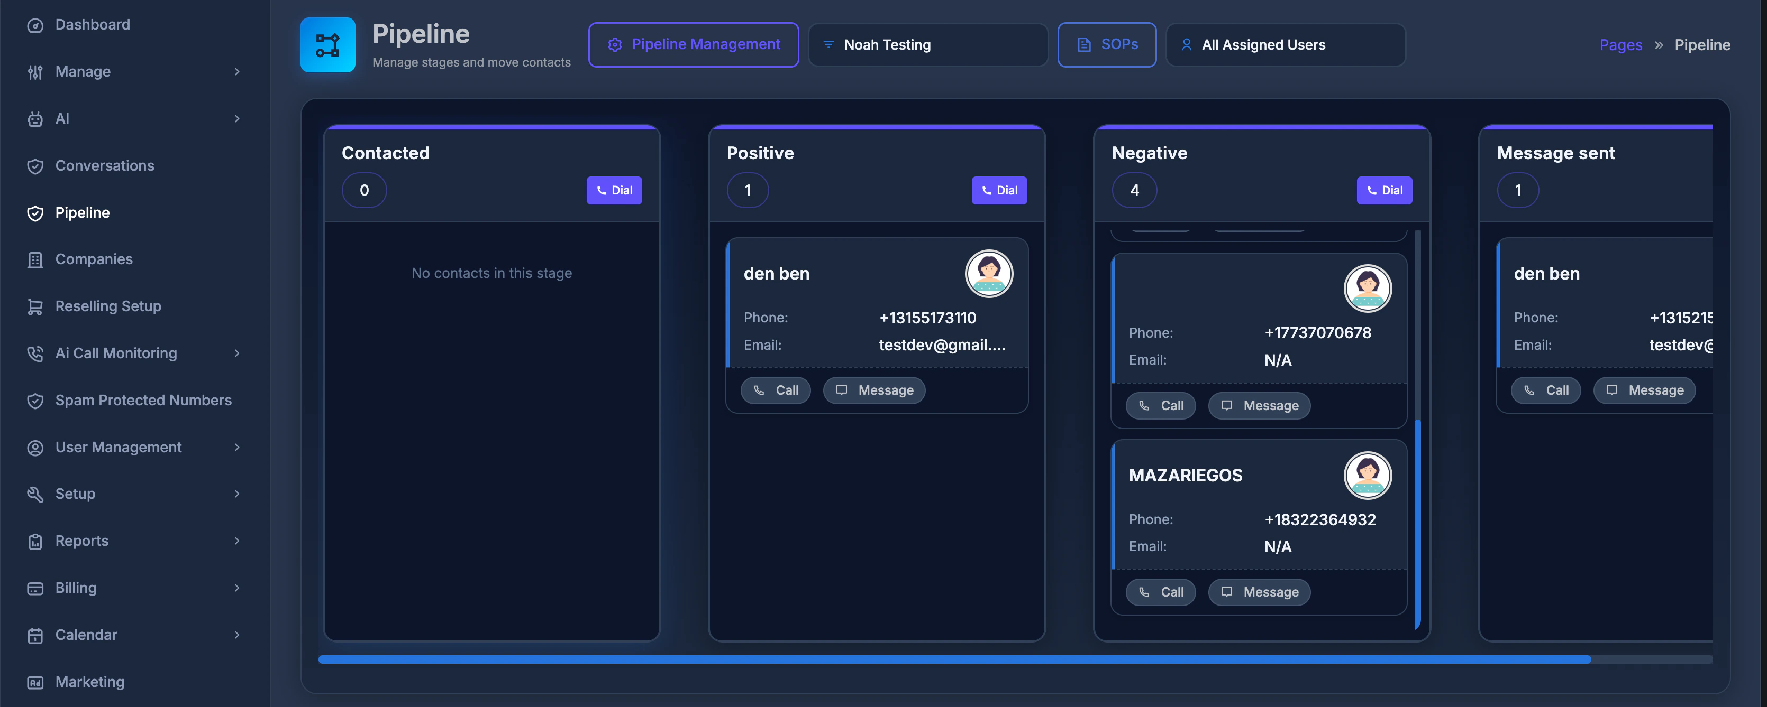
Task: Open the All Assigned Users filter dropdown
Action: click(x=1285, y=45)
